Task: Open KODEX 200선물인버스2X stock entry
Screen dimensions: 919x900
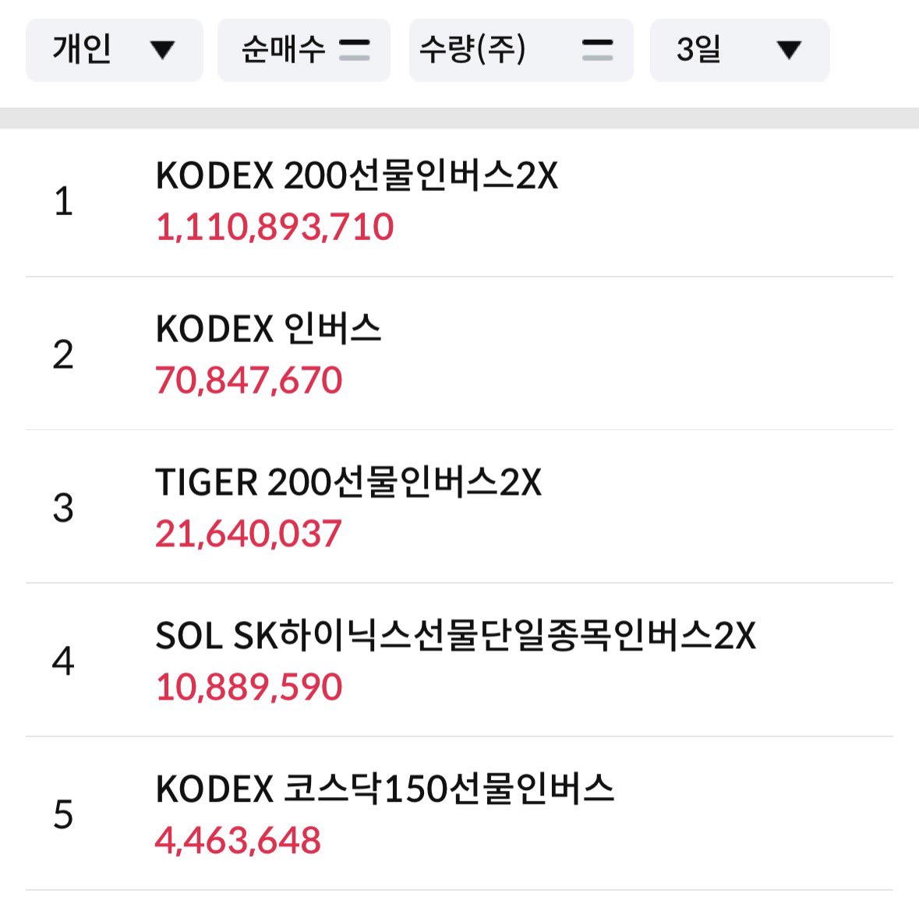Action: pos(460,202)
